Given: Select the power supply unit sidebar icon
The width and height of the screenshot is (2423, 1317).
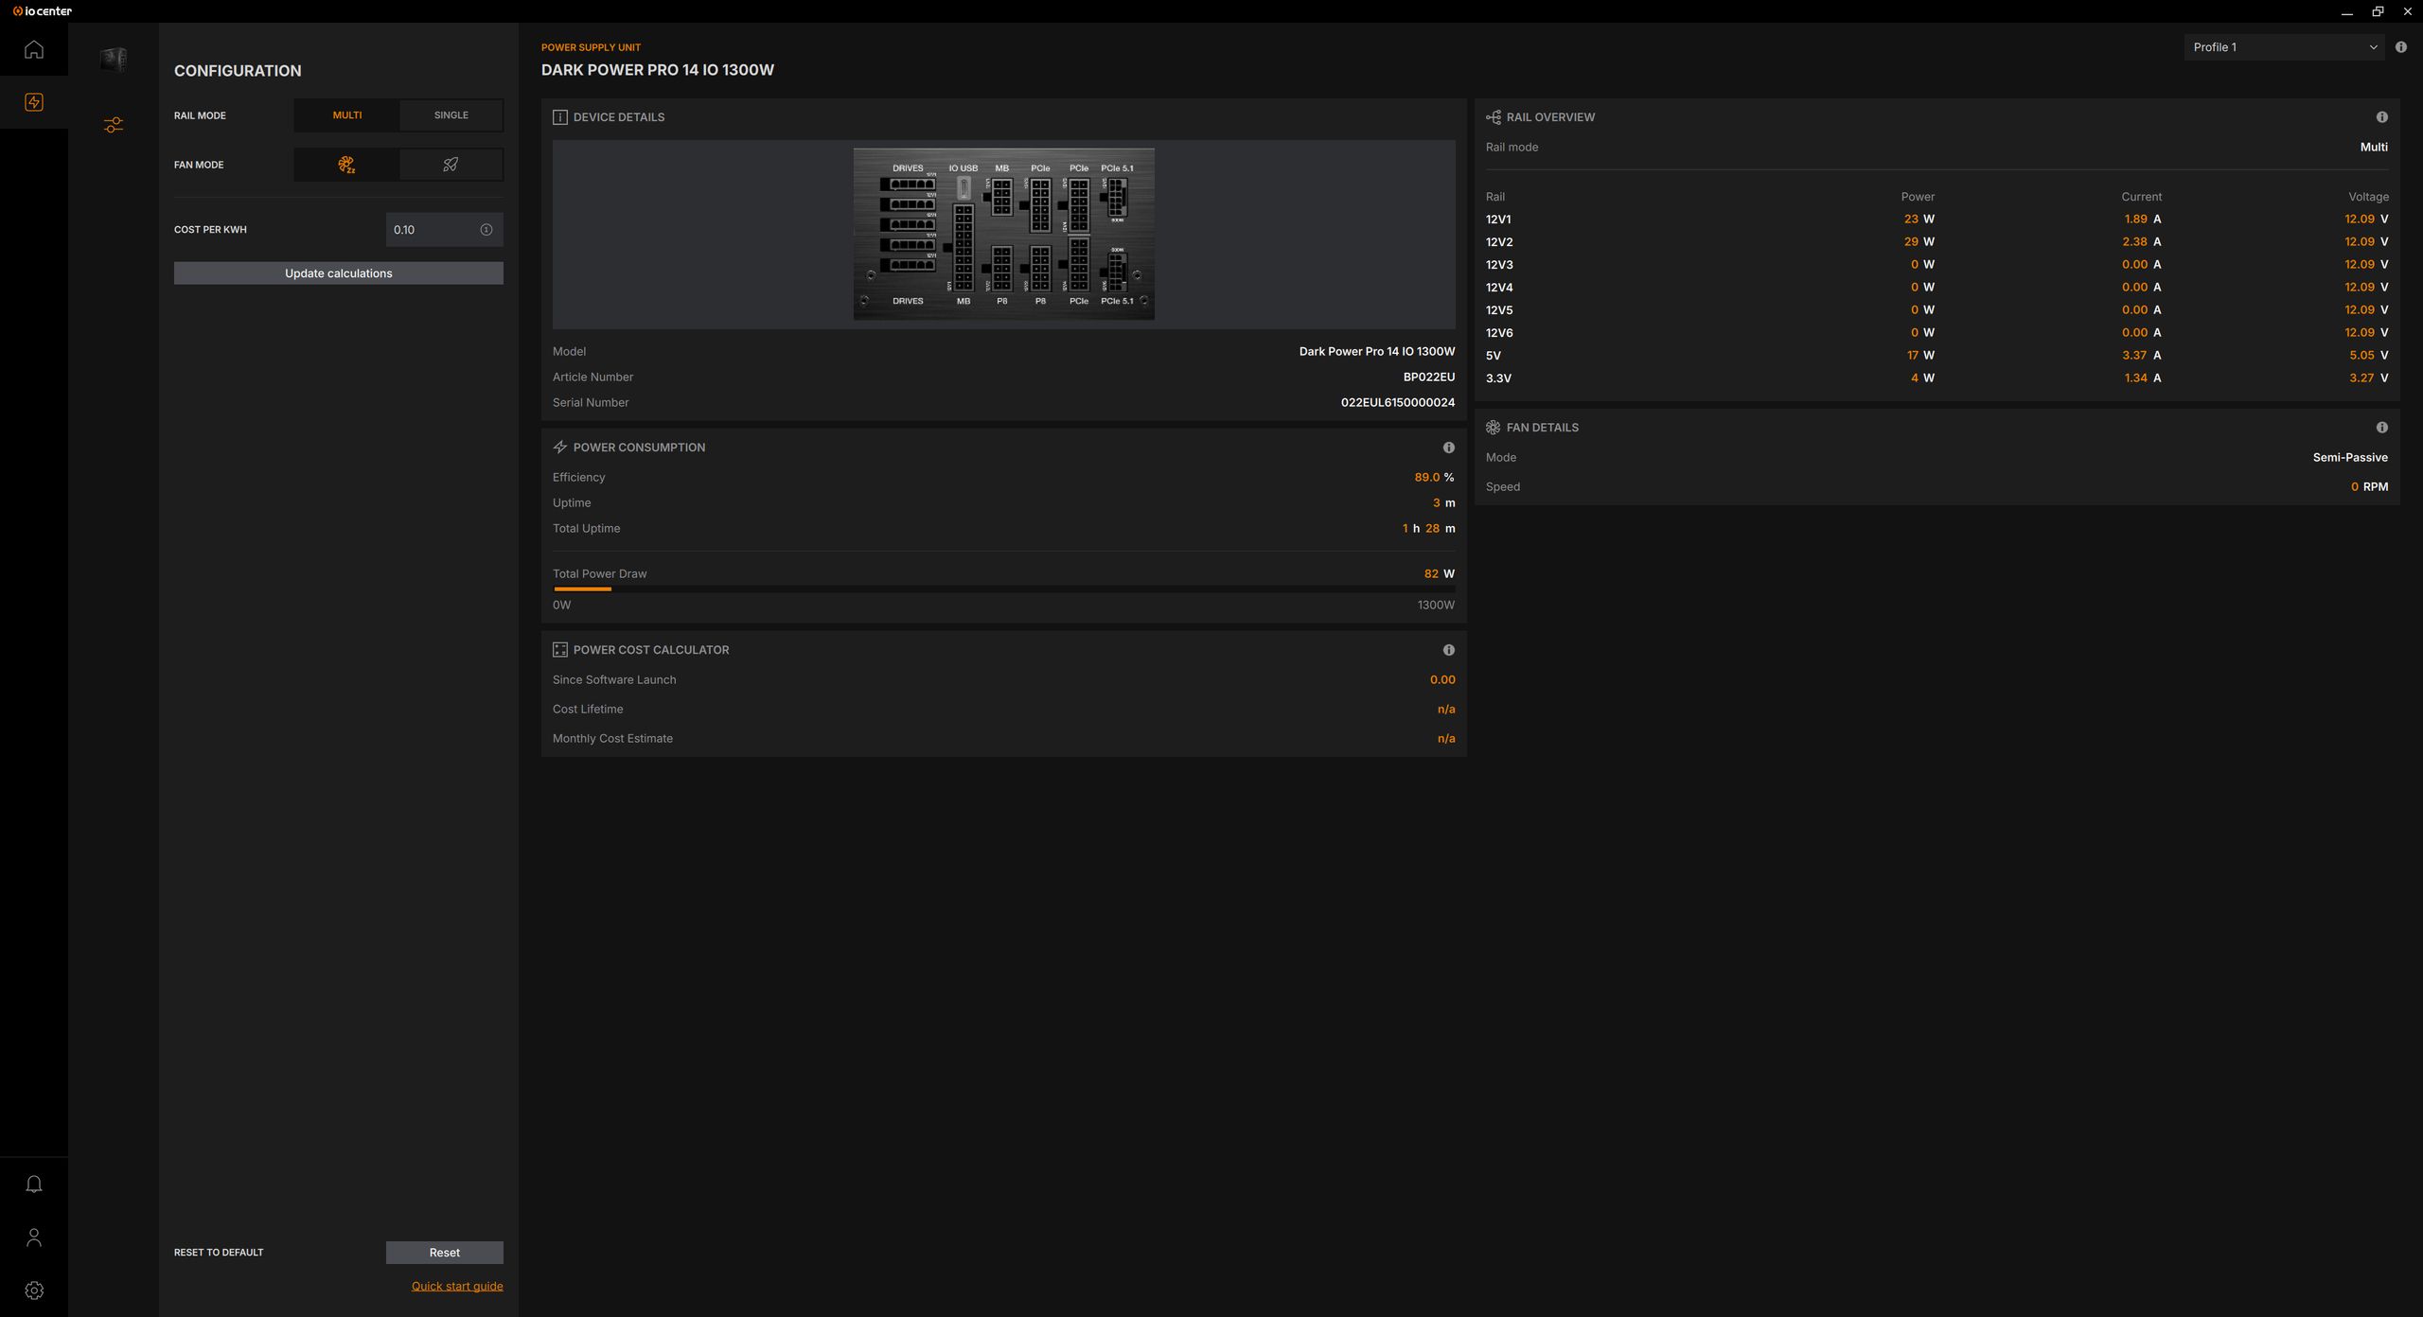Looking at the screenshot, I should point(34,102).
